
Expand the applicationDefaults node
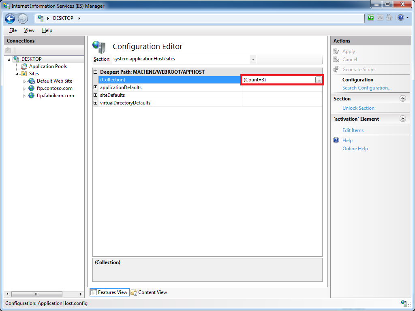click(x=96, y=87)
